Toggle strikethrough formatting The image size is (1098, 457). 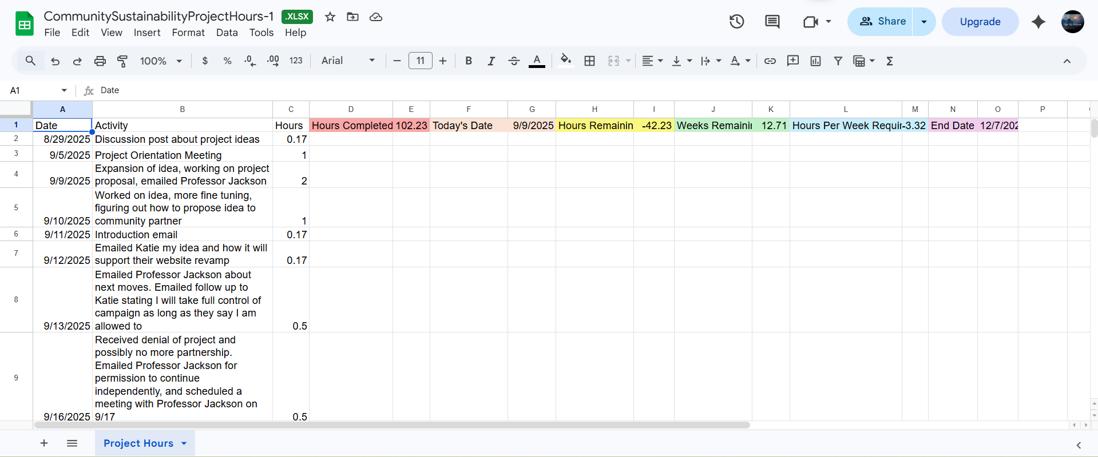514,61
